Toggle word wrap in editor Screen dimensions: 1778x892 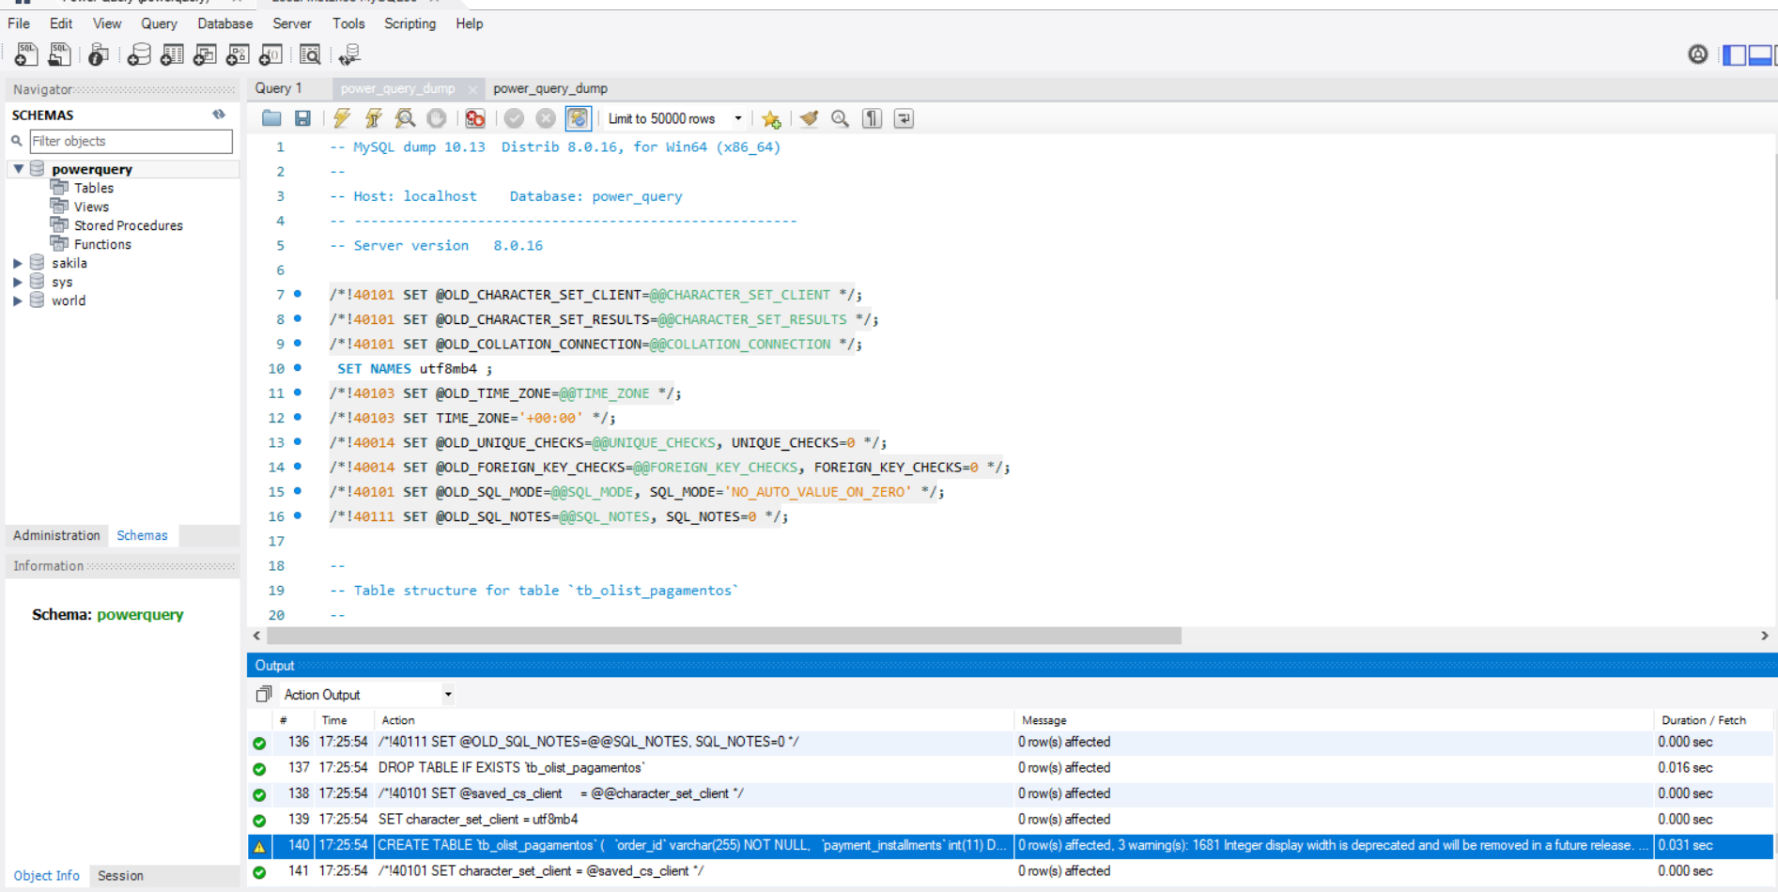tap(904, 118)
